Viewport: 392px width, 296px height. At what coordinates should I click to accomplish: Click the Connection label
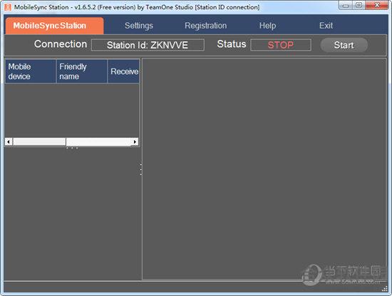click(x=61, y=44)
